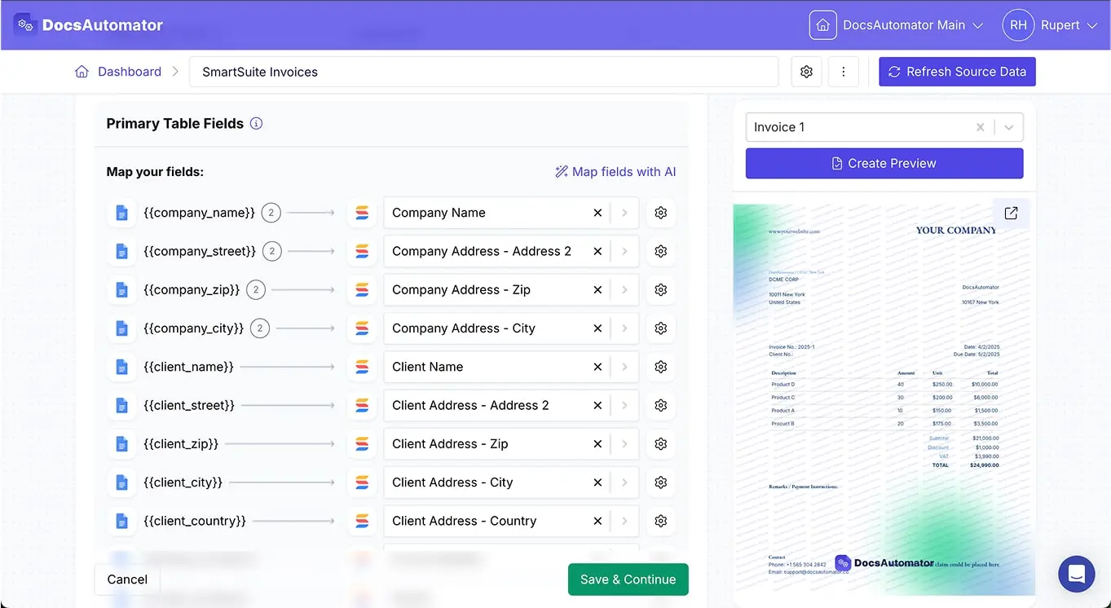Expand the Invoice 1 record selector dropdown
Image resolution: width=1111 pixels, height=608 pixels.
coord(1008,127)
